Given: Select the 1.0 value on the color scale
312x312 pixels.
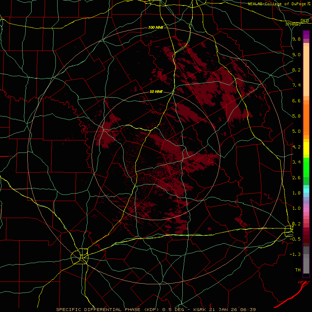Looking at the screenshot, I should pyautogui.click(x=296, y=208).
